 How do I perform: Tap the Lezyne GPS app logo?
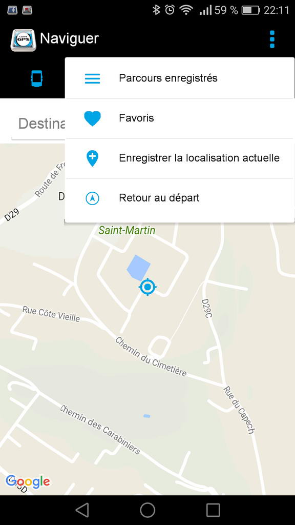coord(23,40)
